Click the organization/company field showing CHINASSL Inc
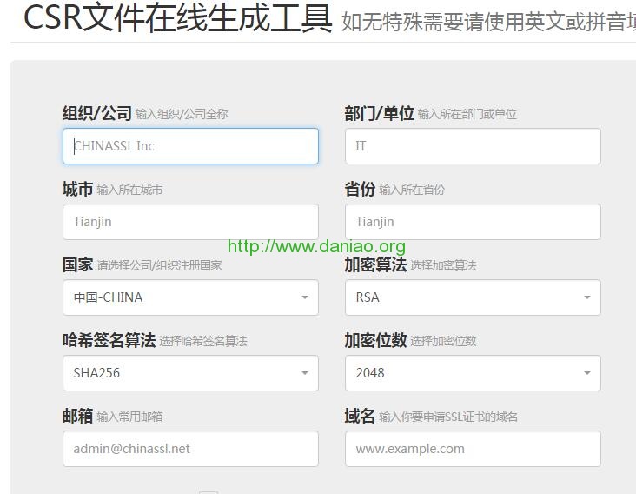This screenshot has height=494, width=636. click(190, 146)
